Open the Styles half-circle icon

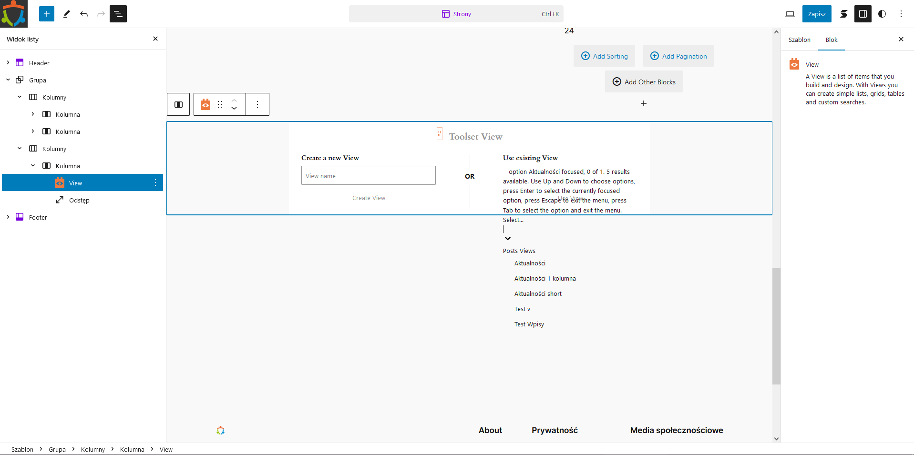pos(882,14)
